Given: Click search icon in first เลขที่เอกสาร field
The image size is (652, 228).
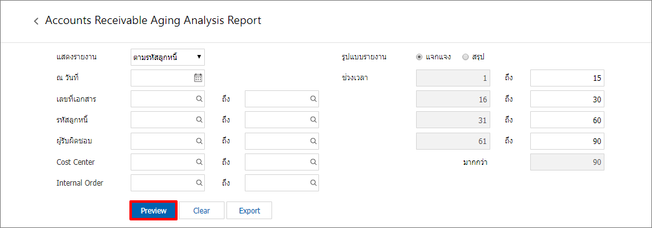Looking at the screenshot, I should pos(199,99).
